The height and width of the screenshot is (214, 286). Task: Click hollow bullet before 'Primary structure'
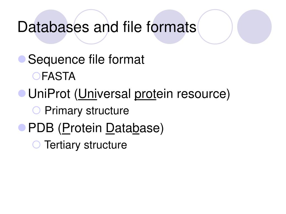[x=36, y=110]
